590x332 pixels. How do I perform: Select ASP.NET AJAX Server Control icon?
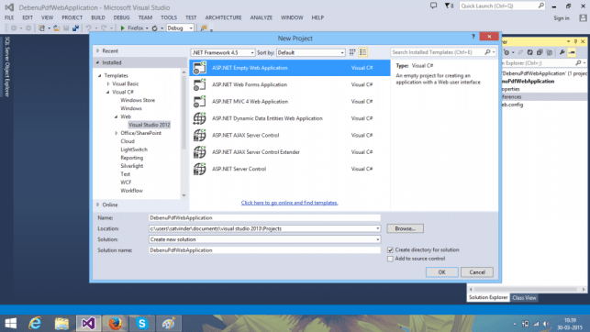(200, 135)
